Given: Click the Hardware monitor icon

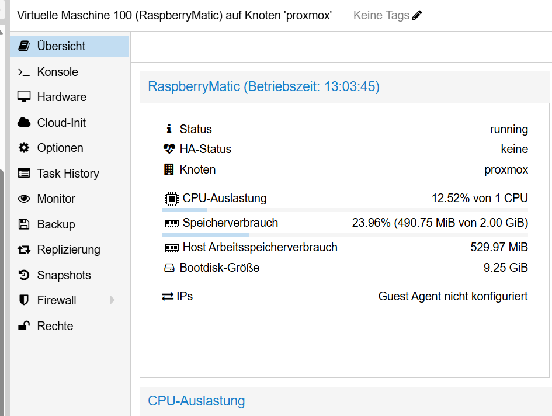Looking at the screenshot, I should pos(24,97).
